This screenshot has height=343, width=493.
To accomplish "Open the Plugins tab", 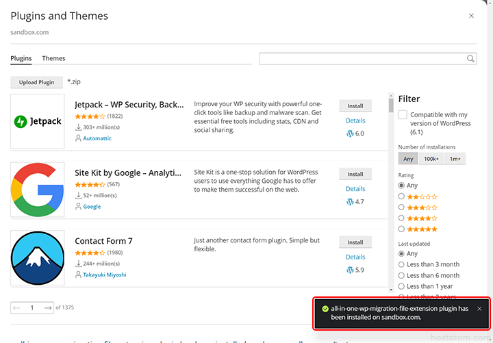I will (21, 59).
